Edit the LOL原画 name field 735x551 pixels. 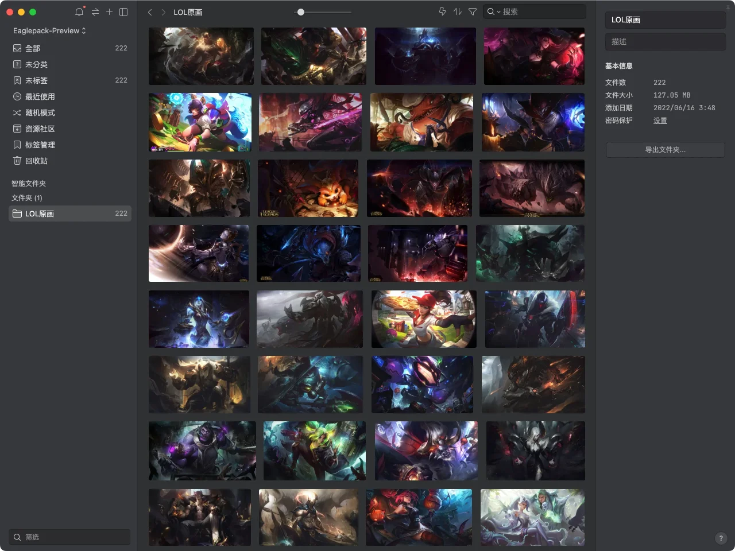(665, 20)
